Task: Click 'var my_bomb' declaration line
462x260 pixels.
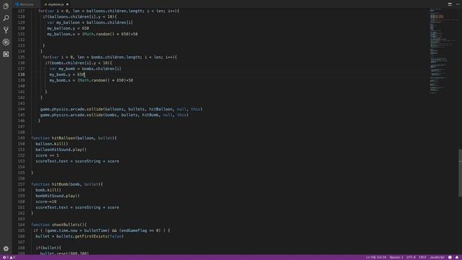Action: (85, 69)
